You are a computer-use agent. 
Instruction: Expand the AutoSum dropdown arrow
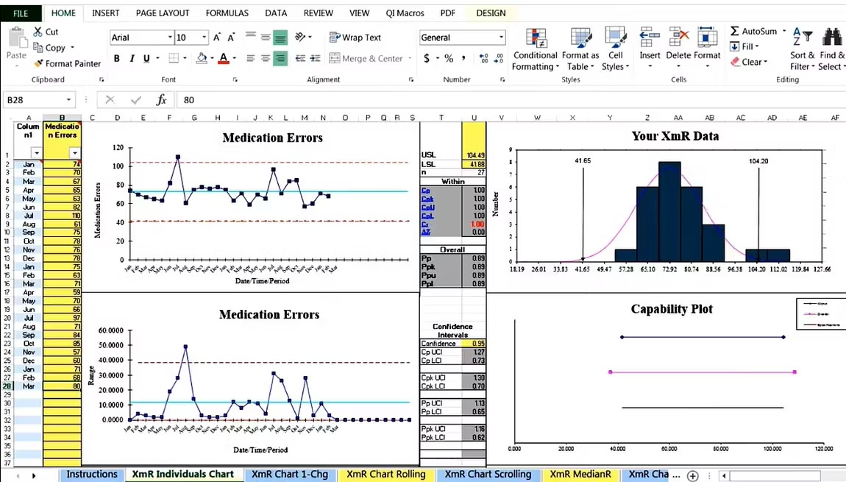pyautogui.click(x=784, y=32)
